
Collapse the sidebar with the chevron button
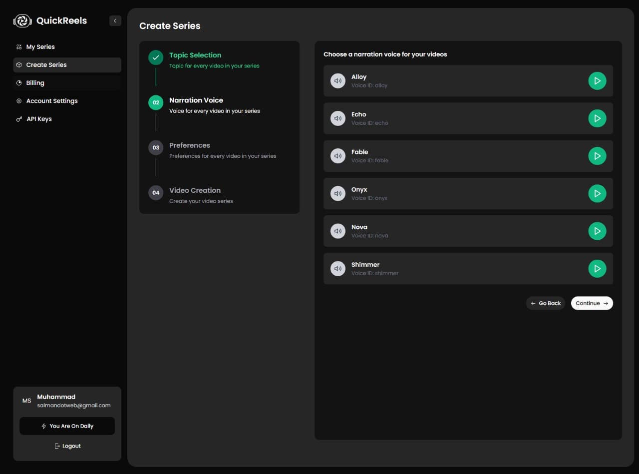(x=115, y=20)
